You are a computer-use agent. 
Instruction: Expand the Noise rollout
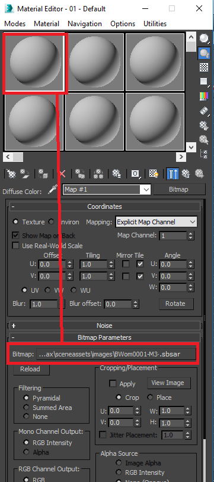coord(105,325)
